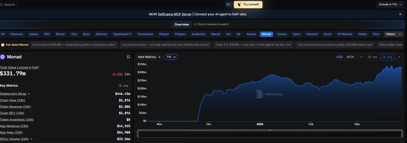
Task: Remove the TVL metric chip
Action: (174, 57)
